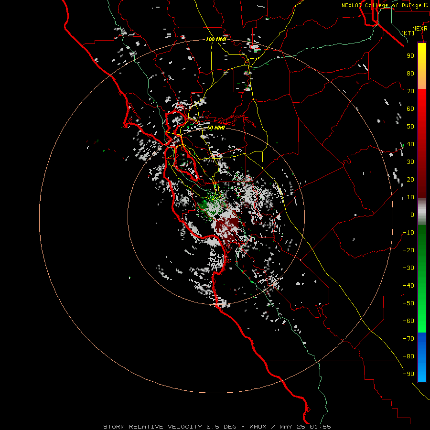Click the 70 value on the velocity scale

point(410,91)
